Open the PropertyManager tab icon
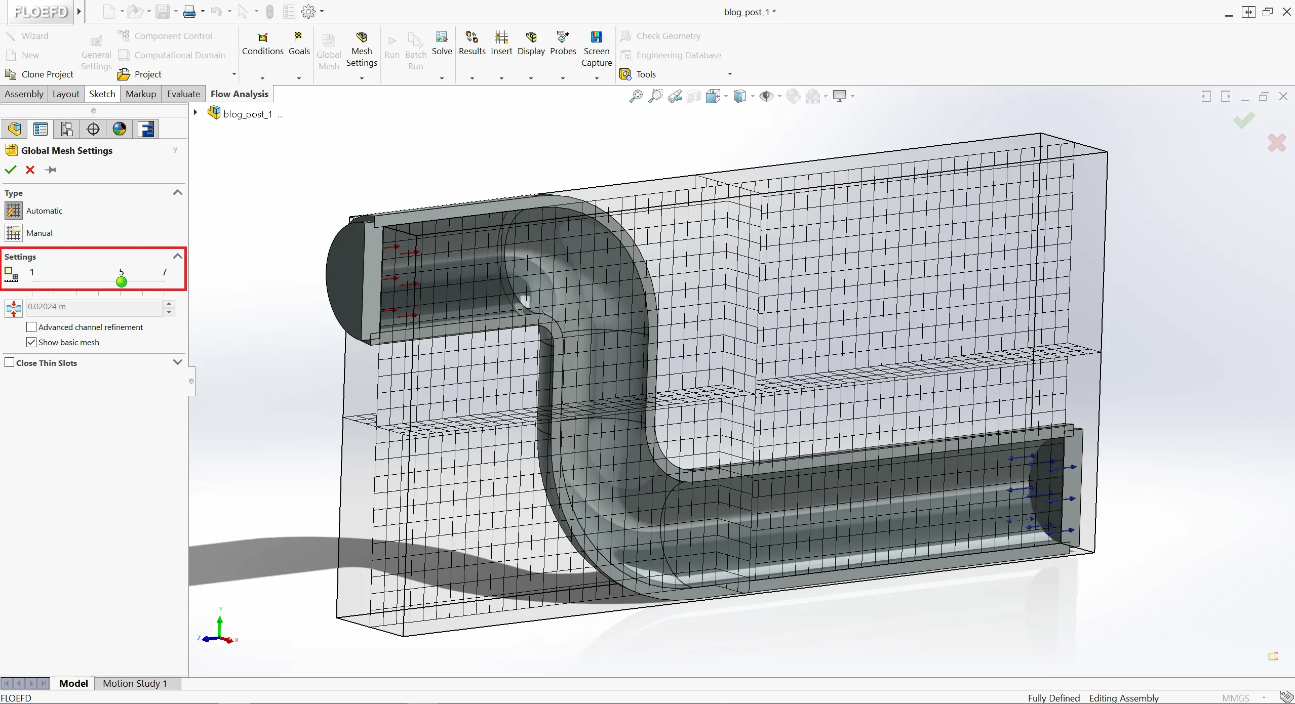The image size is (1295, 704). pos(41,129)
